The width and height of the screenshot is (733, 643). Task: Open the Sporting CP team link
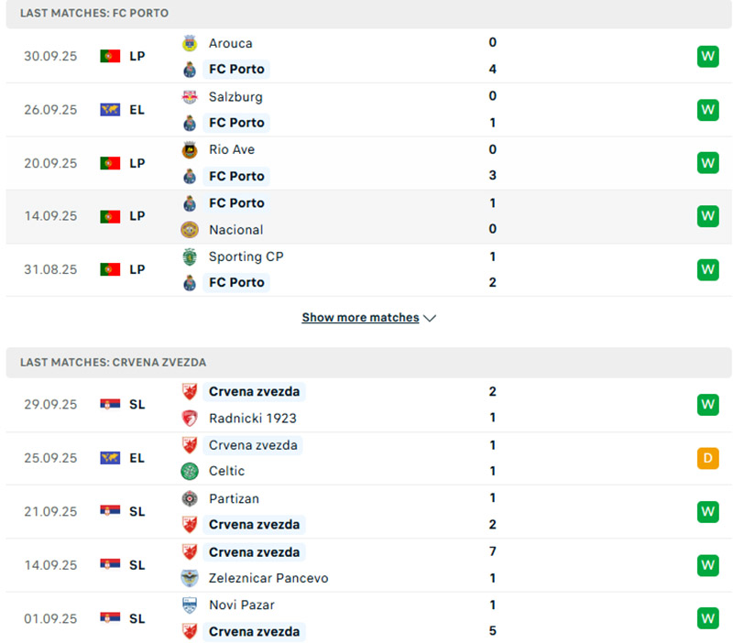click(x=246, y=256)
